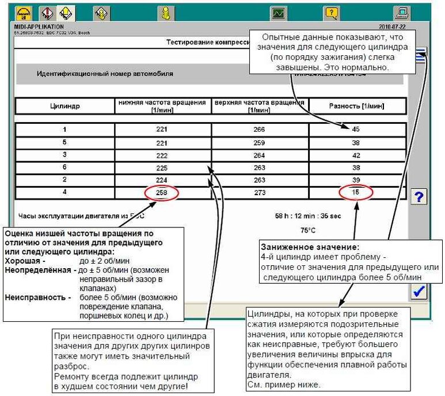Click the blue question mark help button

pos(420,197)
